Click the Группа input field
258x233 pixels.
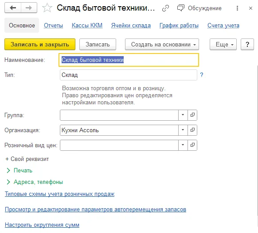pos(119,115)
